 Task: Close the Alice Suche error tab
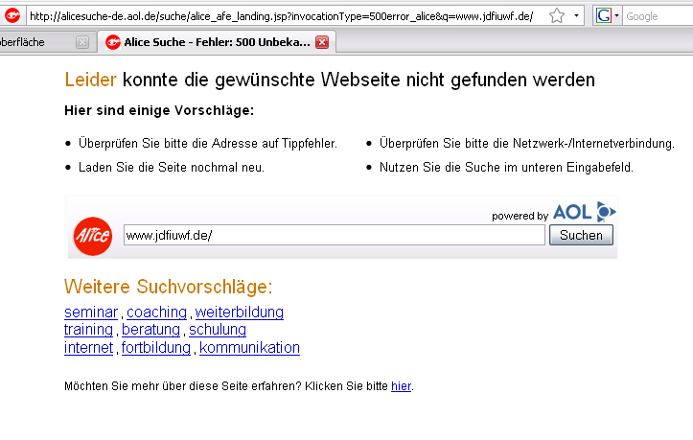(322, 42)
